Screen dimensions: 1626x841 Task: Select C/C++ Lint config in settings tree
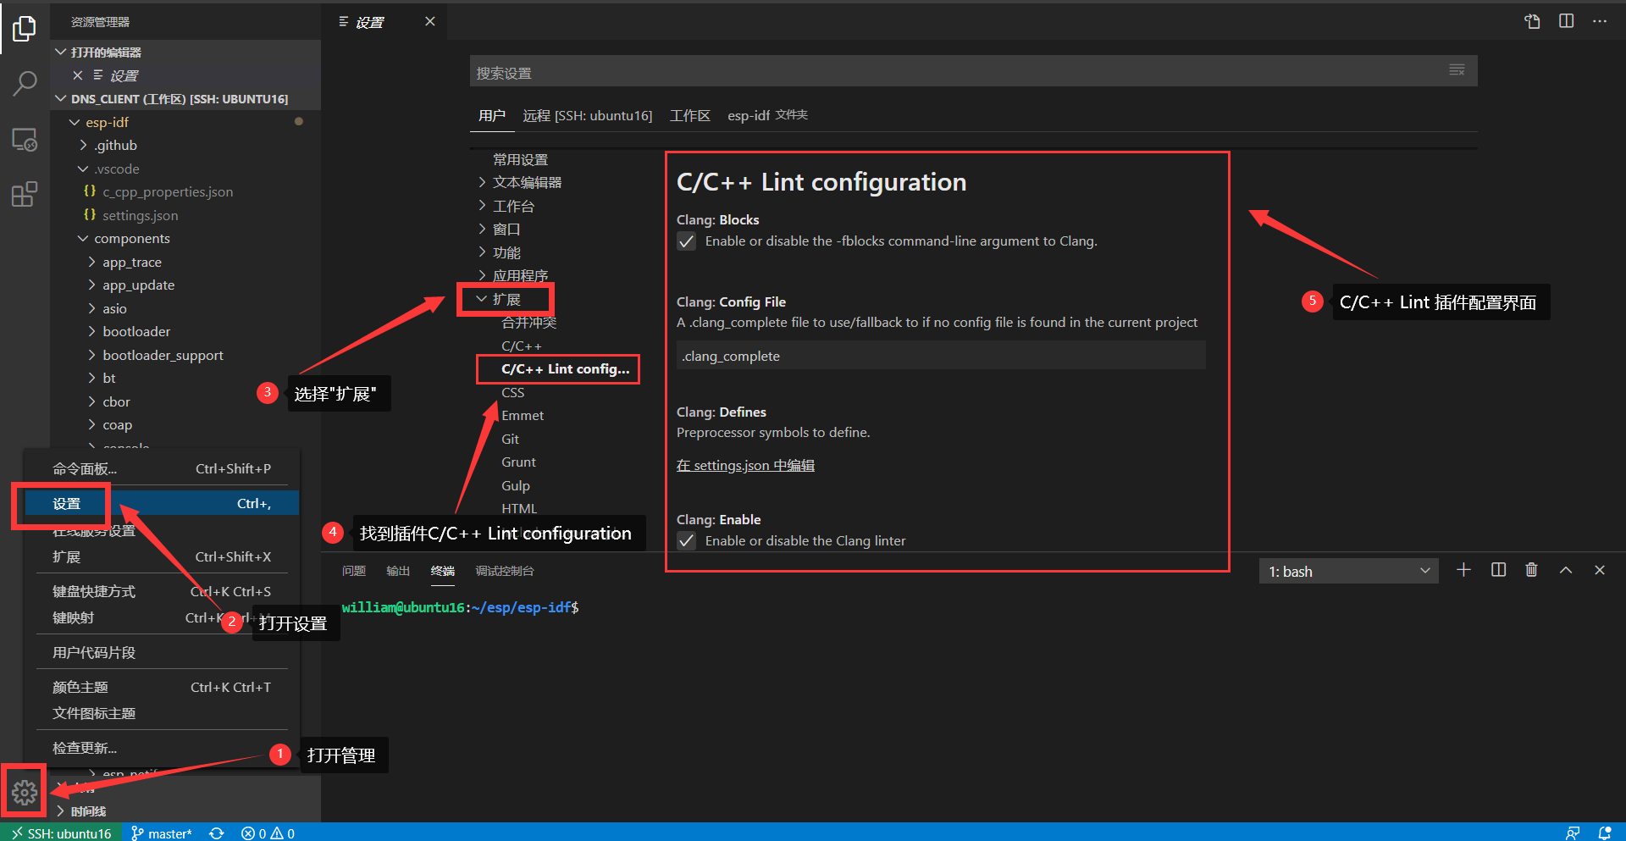coord(566,369)
